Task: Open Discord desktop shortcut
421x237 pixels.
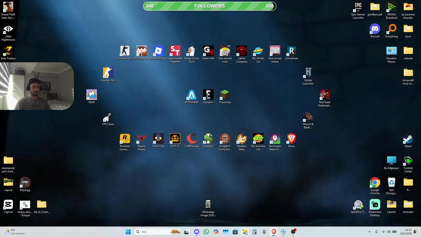Action: pos(375,31)
